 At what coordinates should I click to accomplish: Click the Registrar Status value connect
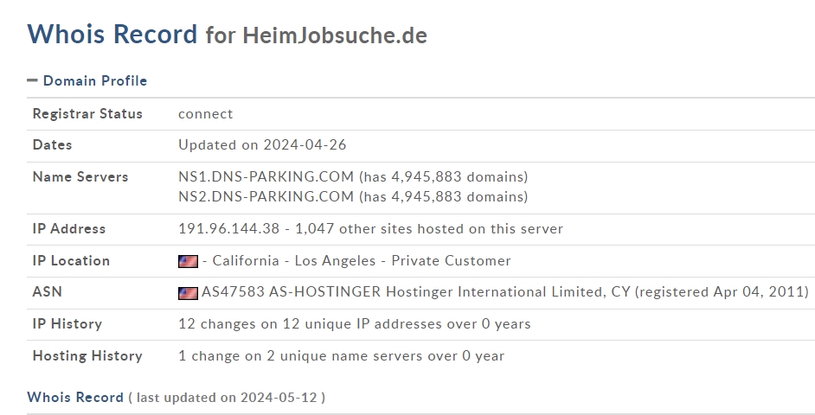coord(206,114)
